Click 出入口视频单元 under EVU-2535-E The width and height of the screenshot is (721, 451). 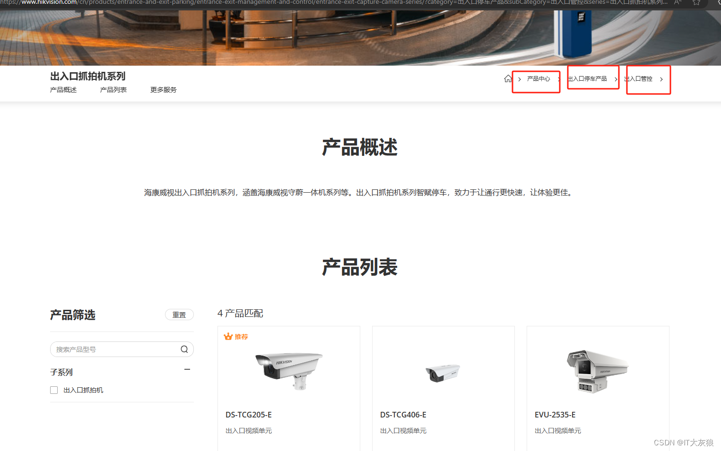(x=558, y=431)
